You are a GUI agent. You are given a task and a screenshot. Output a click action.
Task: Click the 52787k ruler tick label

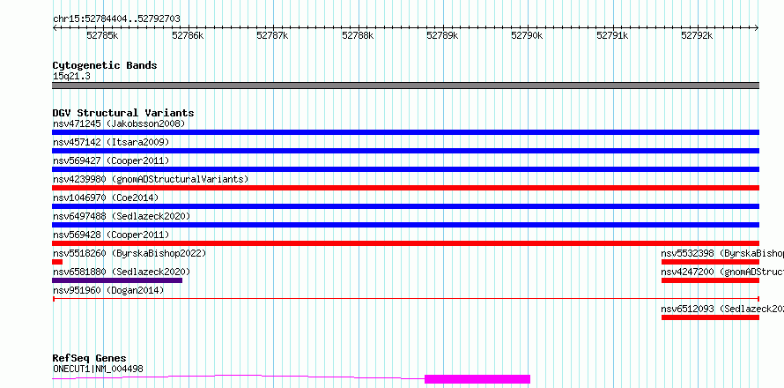tap(272, 35)
